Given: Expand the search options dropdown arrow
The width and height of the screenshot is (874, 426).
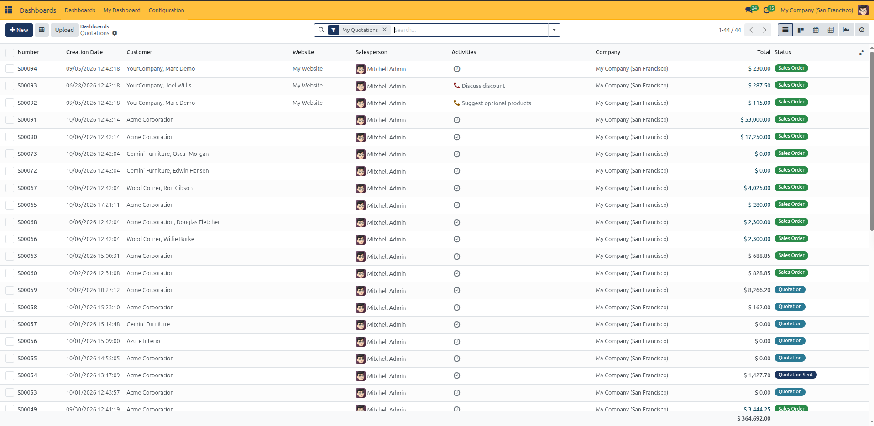Looking at the screenshot, I should tap(554, 30).
